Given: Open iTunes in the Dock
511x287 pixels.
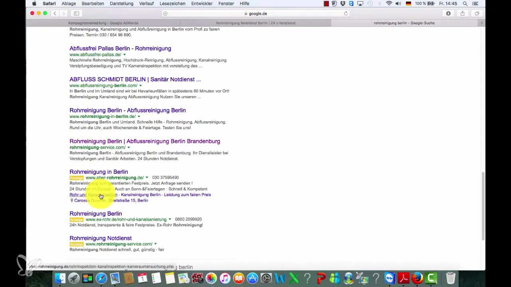Looking at the screenshot, I should pyautogui.click(x=225, y=278).
